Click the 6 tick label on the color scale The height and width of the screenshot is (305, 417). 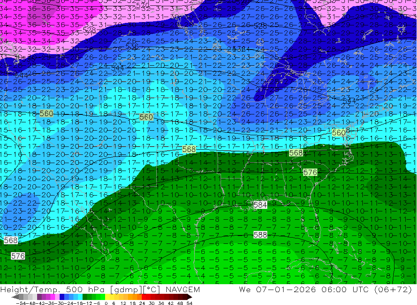113,303
